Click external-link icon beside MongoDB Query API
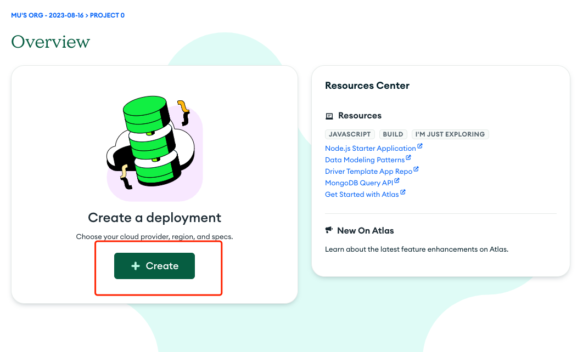The width and height of the screenshot is (583, 352). (x=397, y=181)
